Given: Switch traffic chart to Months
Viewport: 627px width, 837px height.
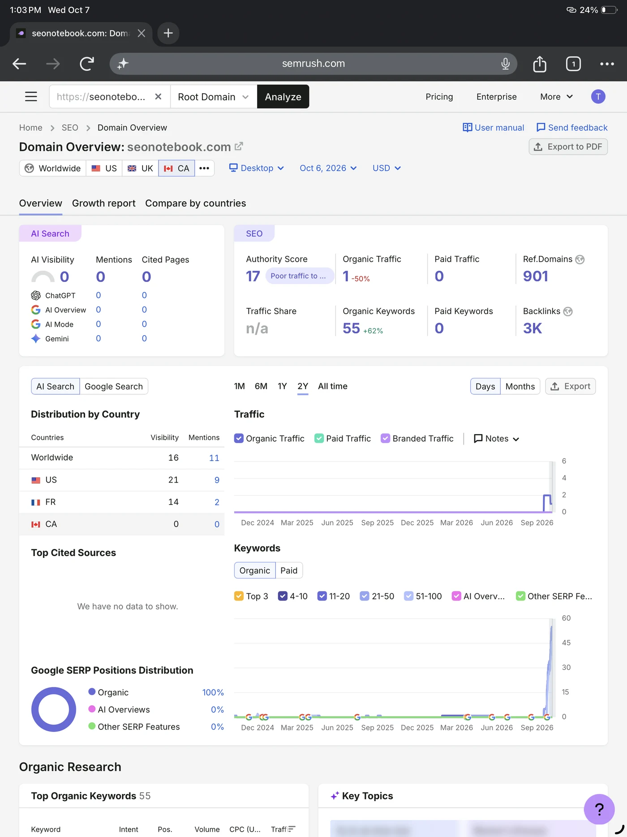Looking at the screenshot, I should coord(520,386).
